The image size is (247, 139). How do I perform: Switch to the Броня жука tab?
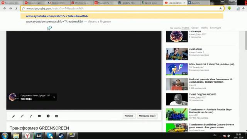click(152, 3)
